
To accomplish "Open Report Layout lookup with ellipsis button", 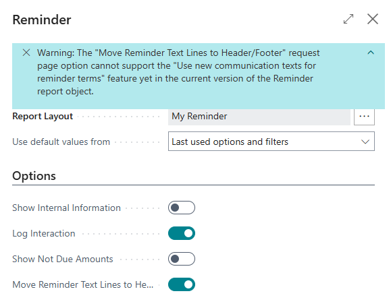I will tap(364, 116).
